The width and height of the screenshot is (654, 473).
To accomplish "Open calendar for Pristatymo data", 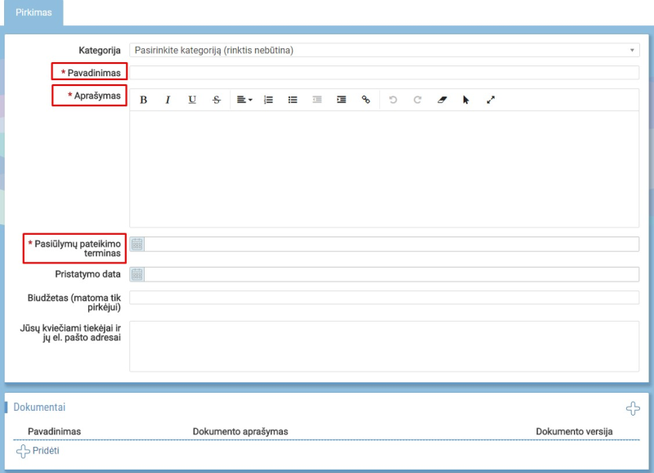I will click(137, 274).
